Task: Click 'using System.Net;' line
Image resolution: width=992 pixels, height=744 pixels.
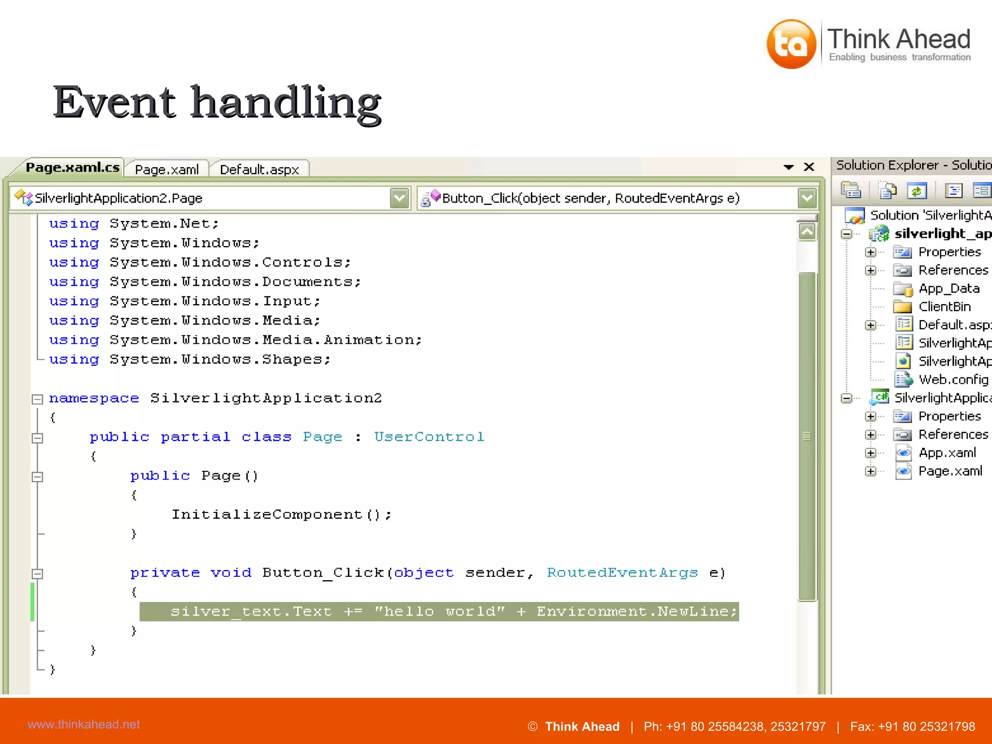Action: [134, 223]
